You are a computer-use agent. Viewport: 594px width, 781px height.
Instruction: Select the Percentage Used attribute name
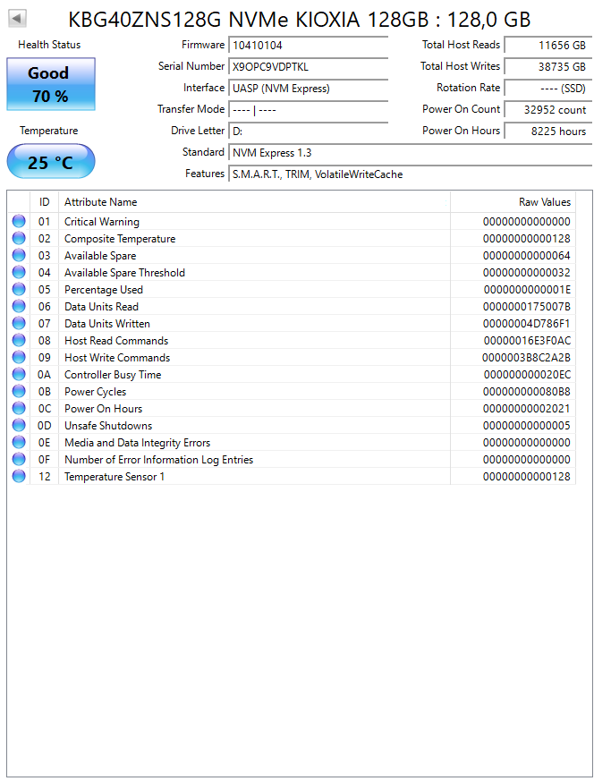coord(104,289)
